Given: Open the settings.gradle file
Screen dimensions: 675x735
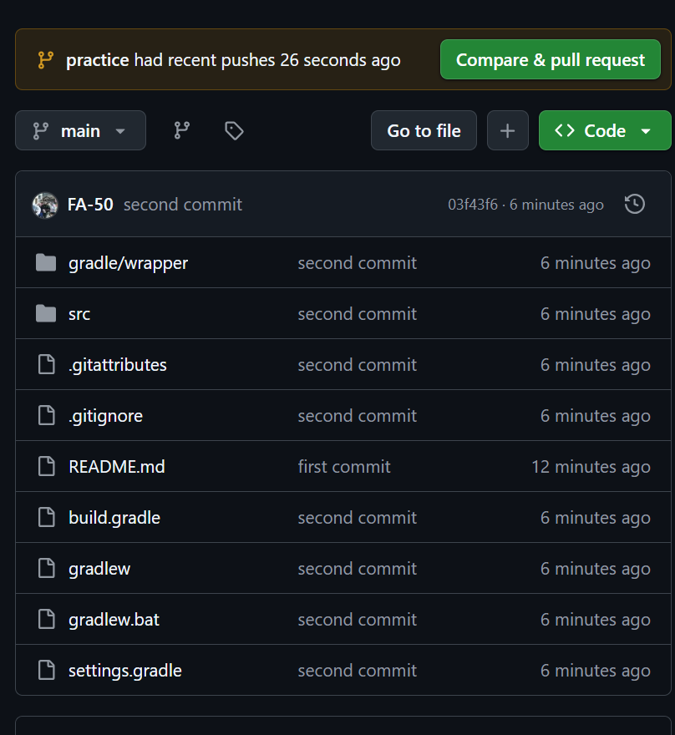Looking at the screenshot, I should pyautogui.click(x=125, y=671).
